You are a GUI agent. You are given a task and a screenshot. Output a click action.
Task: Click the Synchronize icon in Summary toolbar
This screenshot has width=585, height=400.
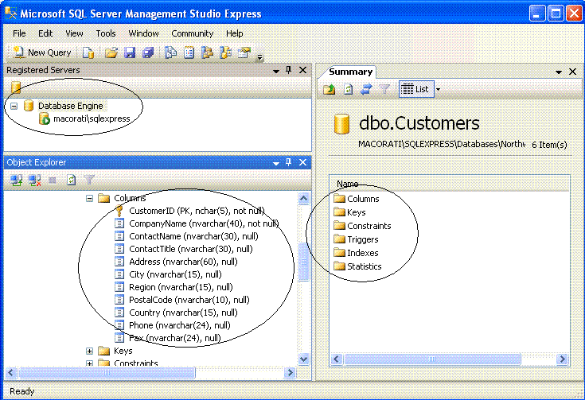click(366, 90)
